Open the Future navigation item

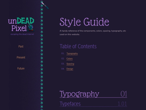21,68
